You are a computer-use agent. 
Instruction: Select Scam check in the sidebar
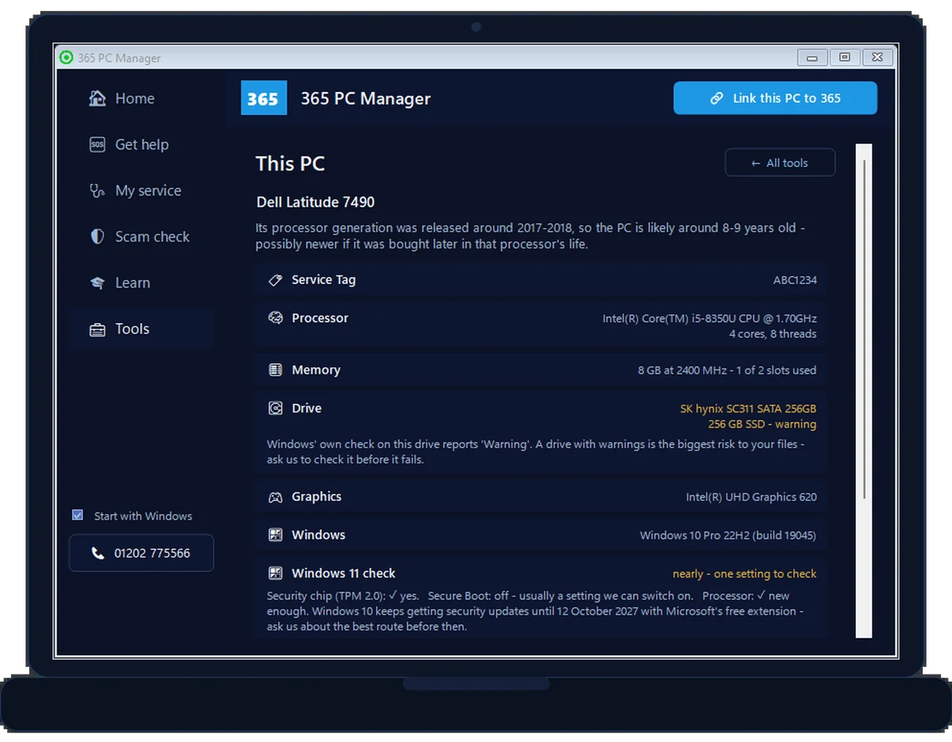point(141,236)
